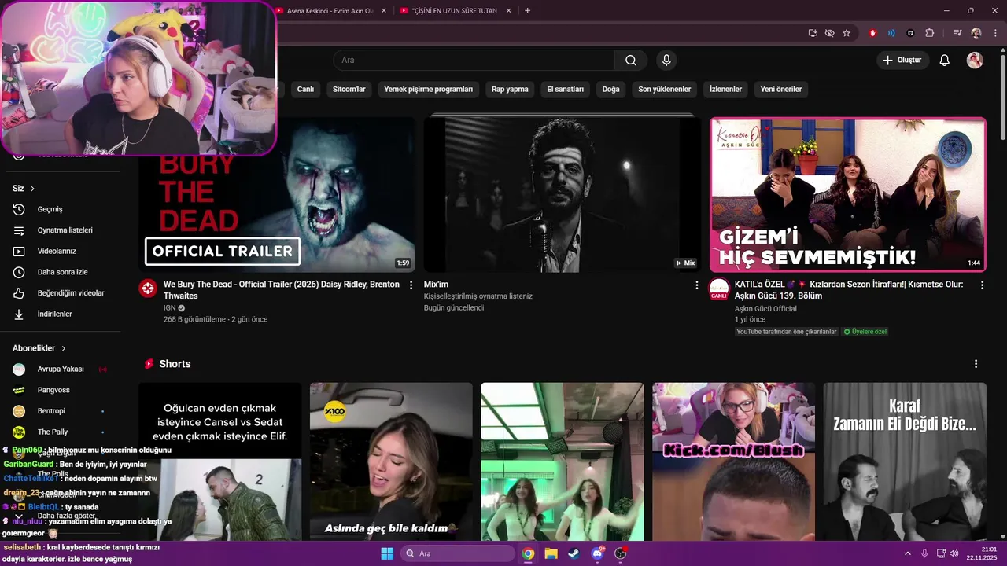Image resolution: width=1007 pixels, height=566 pixels.
Task: Open the red hand ad blocker extension
Action: (872, 33)
